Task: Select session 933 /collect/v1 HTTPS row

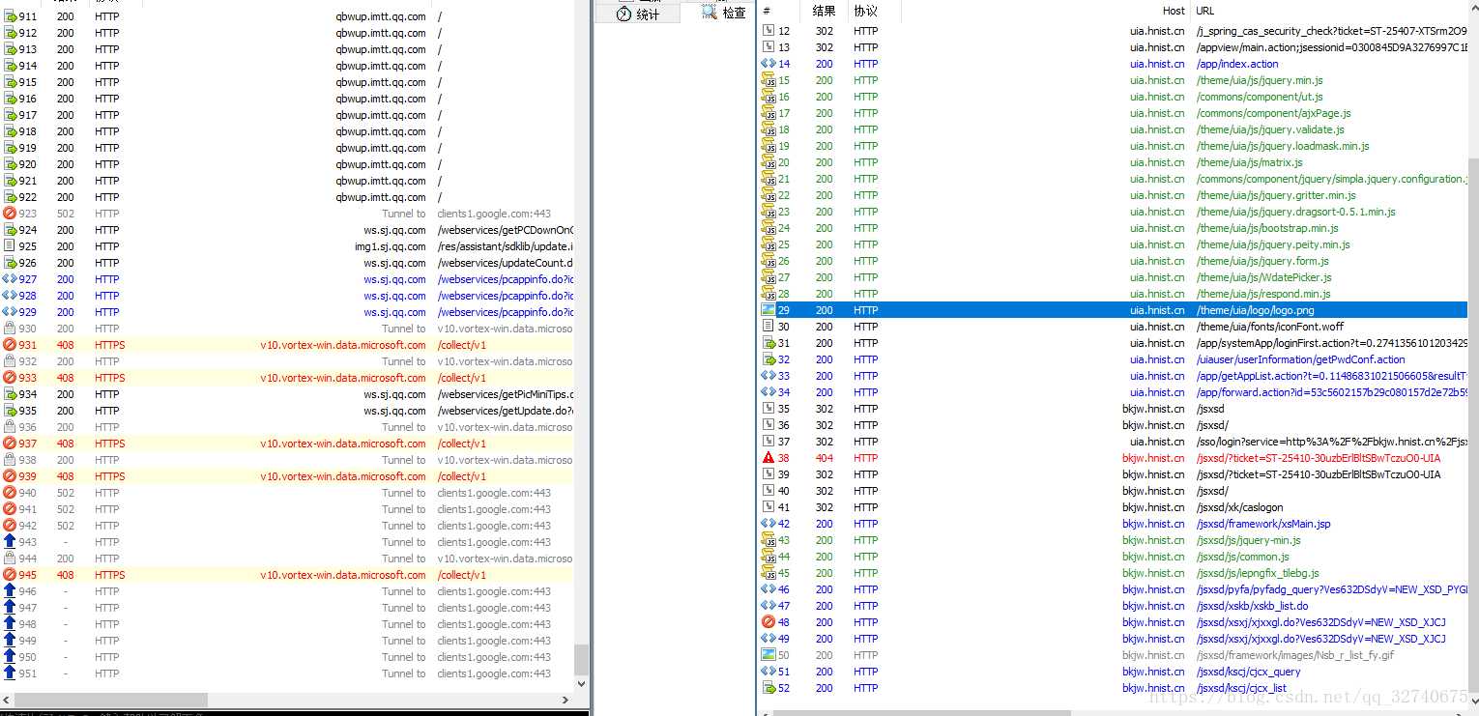Action: (x=287, y=378)
